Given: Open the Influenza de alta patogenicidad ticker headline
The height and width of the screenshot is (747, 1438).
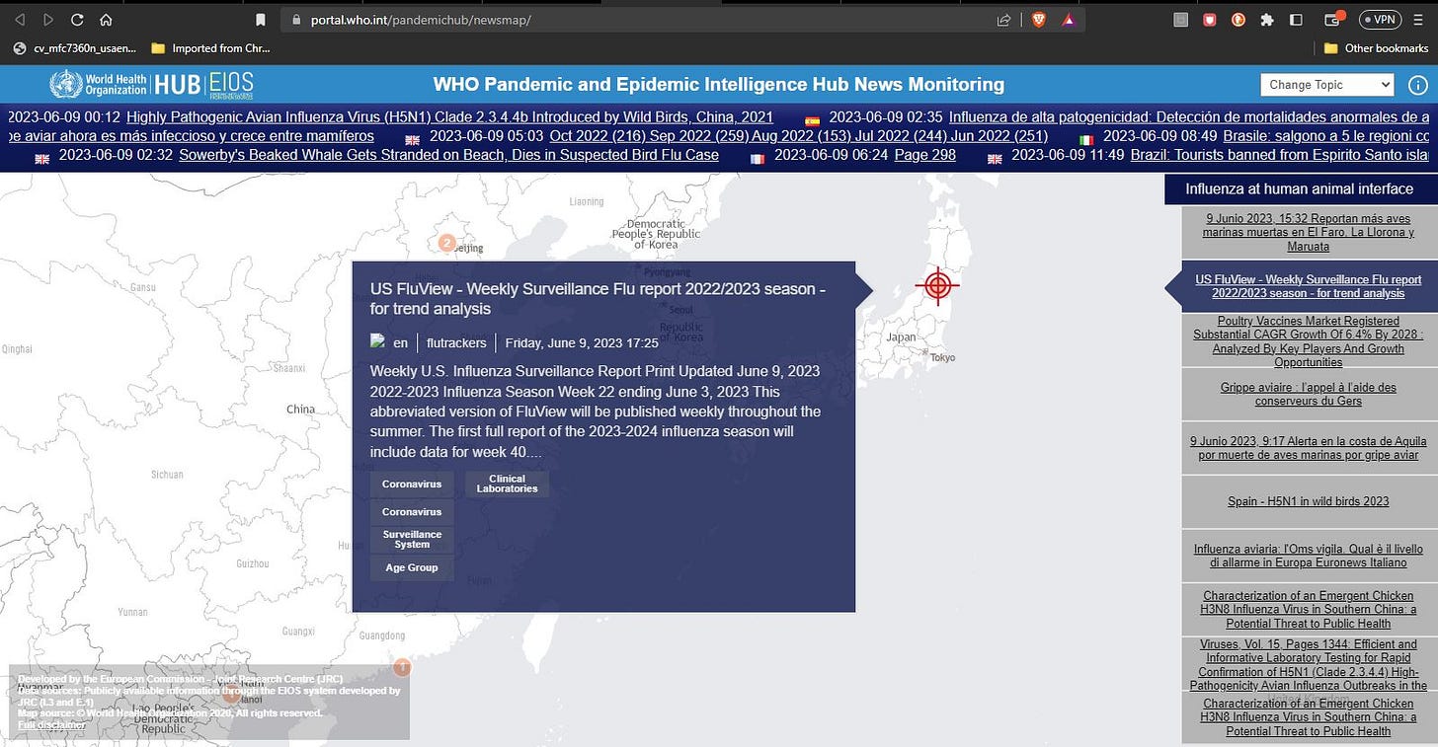Looking at the screenshot, I should (1189, 116).
